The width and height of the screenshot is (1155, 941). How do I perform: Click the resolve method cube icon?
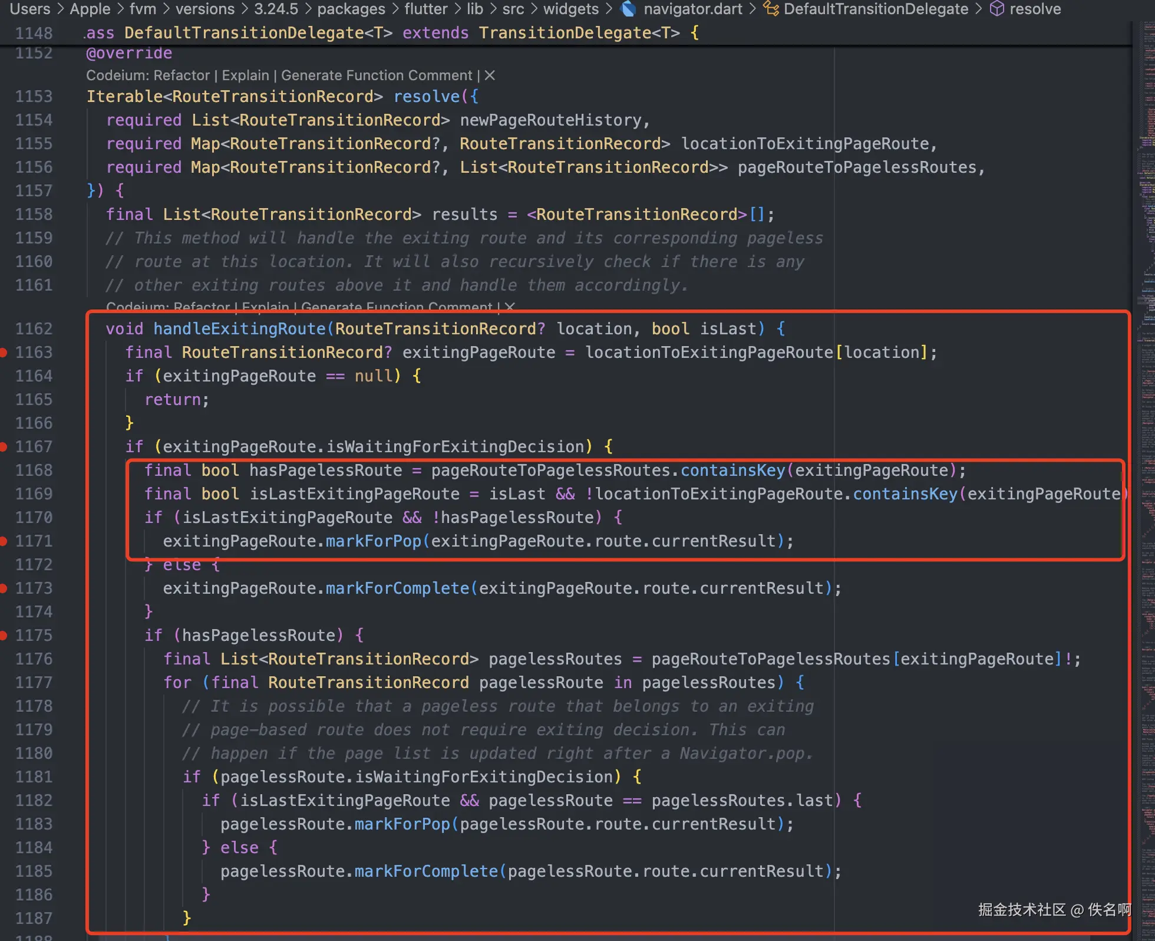[996, 9]
